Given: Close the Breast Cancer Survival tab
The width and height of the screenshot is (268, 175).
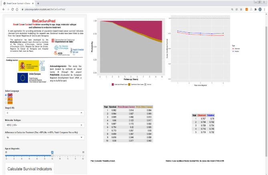Looking at the screenshot, I should pyautogui.click(x=33, y=3).
